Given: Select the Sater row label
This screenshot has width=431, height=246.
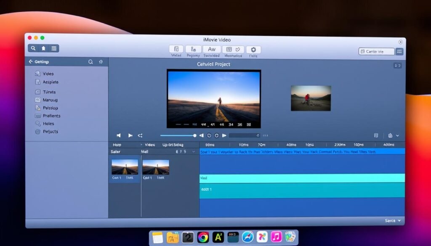Looking at the screenshot, I should pyautogui.click(x=115, y=151).
